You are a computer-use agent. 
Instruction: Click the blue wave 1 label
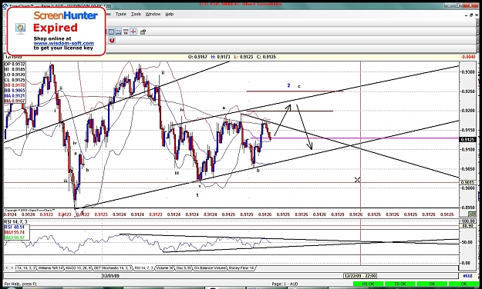tap(197, 195)
